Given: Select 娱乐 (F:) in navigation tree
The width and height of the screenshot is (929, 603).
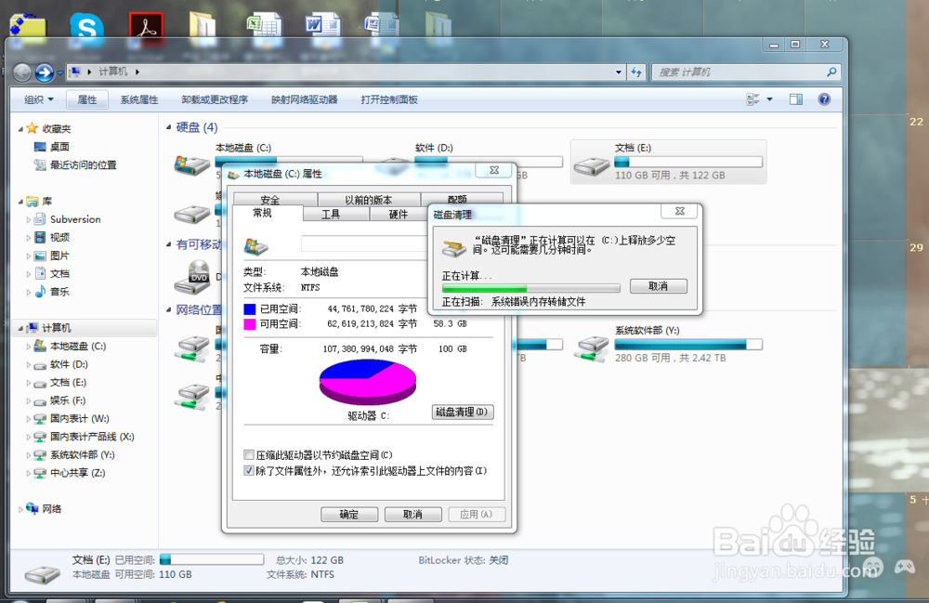Looking at the screenshot, I should click(x=68, y=400).
